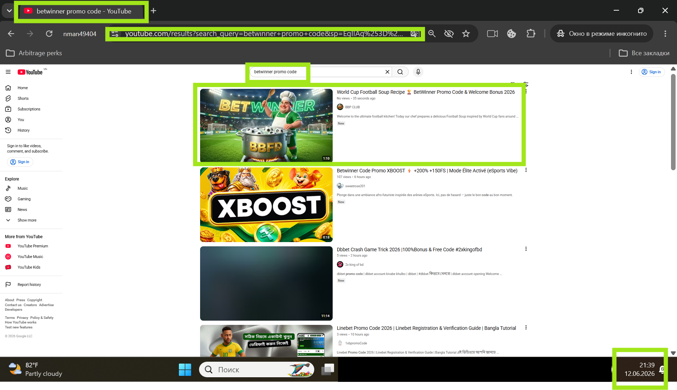Open YouTube settings three-dot menu
Screen dimensions: 677x390
click(631, 72)
